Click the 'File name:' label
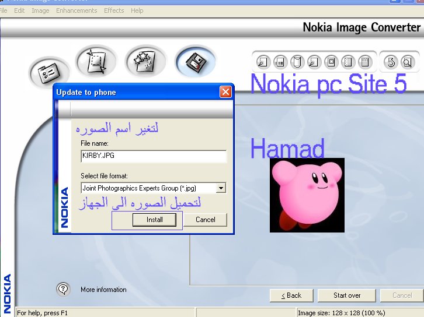This screenshot has height=317, width=424. (x=95, y=143)
